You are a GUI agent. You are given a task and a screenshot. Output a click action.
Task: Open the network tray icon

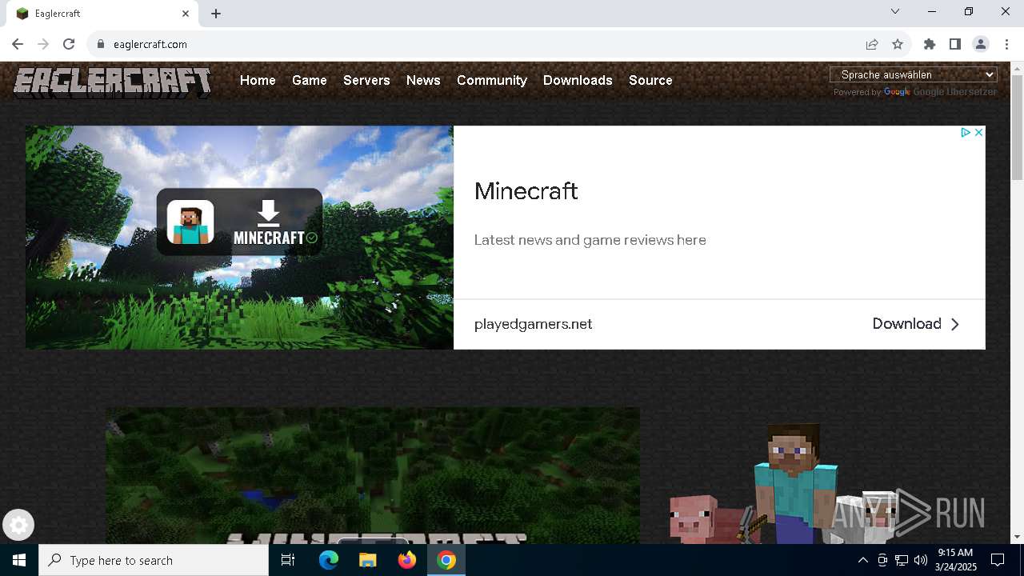[902, 560]
